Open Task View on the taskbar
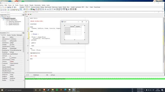 40,90
